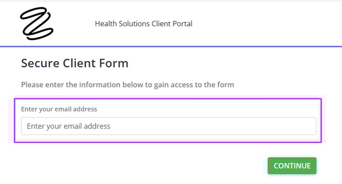Click the 'Enter your email address' label
342x184 pixels.
pyautogui.click(x=59, y=109)
